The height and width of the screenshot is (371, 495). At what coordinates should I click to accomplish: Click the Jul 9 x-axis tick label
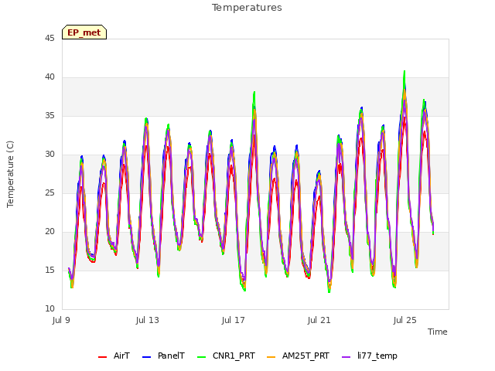pos(61,321)
